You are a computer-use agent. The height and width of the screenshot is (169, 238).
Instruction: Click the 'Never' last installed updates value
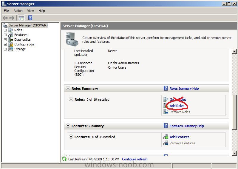point(112,51)
